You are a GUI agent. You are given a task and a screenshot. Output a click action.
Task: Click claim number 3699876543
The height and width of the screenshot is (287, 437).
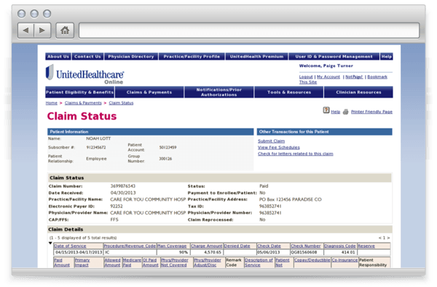tap(123, 186)
